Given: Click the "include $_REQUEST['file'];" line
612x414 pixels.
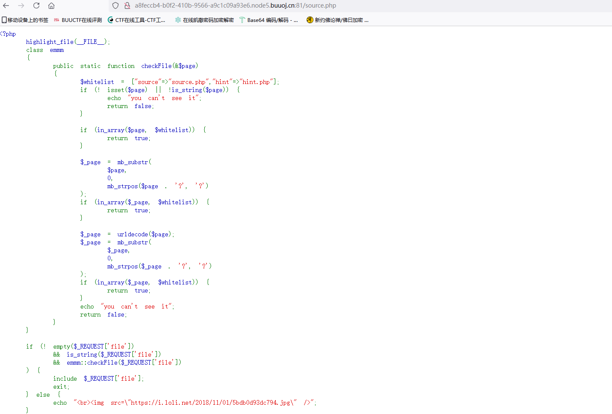Looking at the screenshot, I should [99, 379].
